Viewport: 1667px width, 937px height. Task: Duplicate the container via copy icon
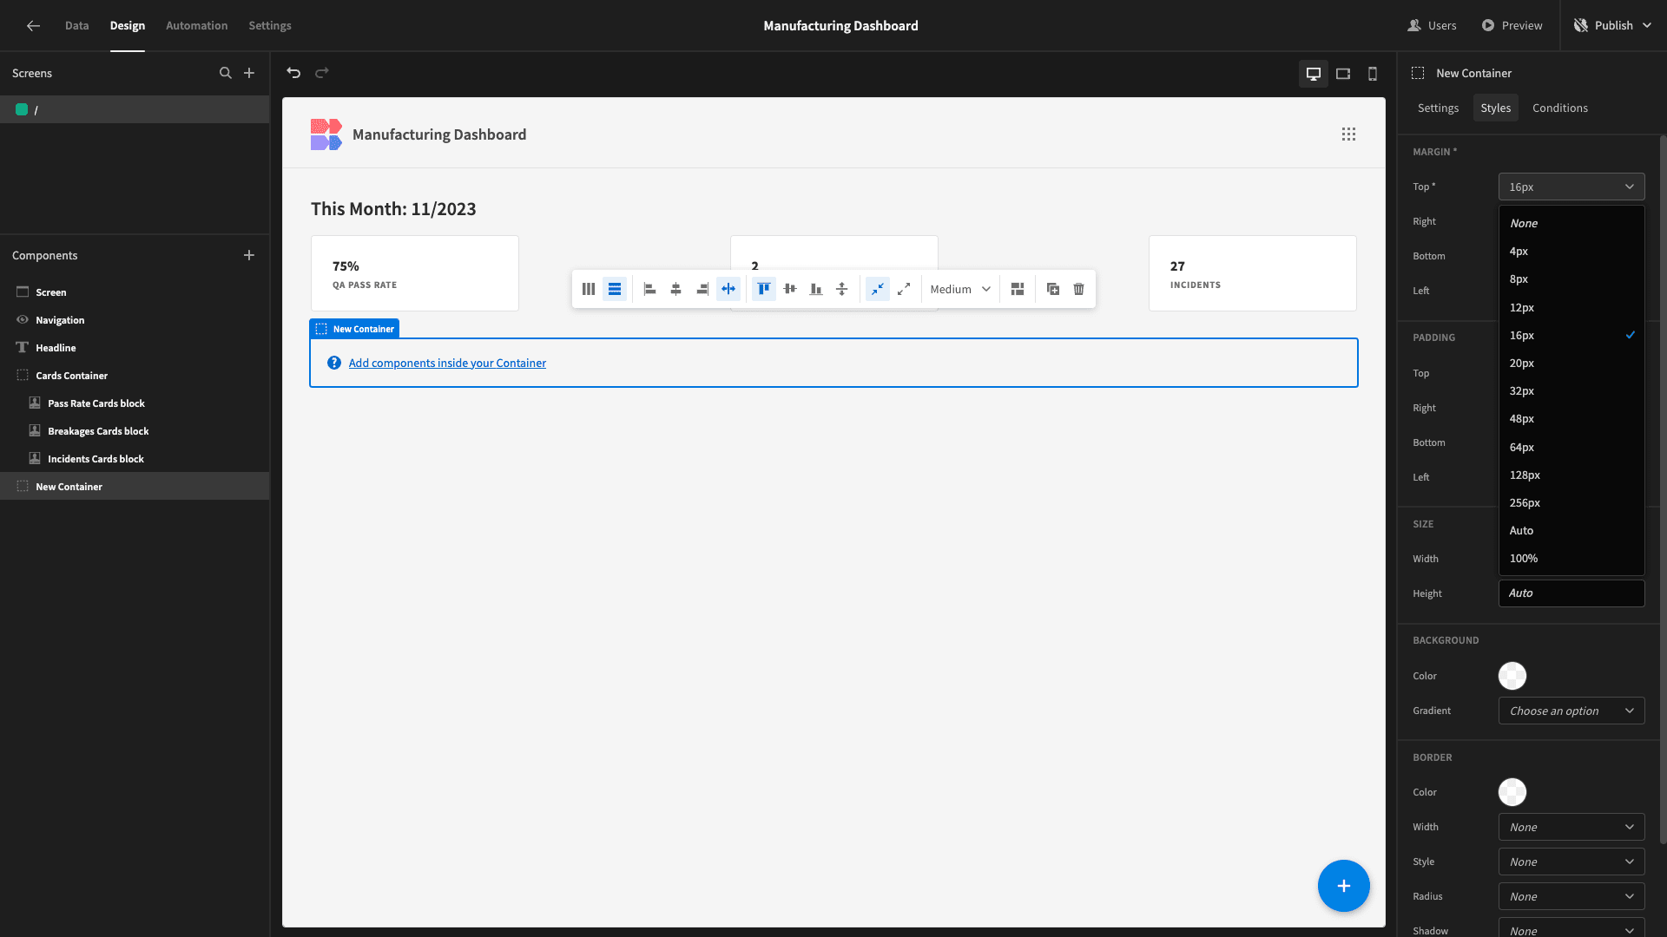click(1053, 289)
